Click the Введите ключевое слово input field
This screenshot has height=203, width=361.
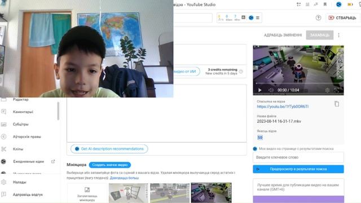coord(298,157)
